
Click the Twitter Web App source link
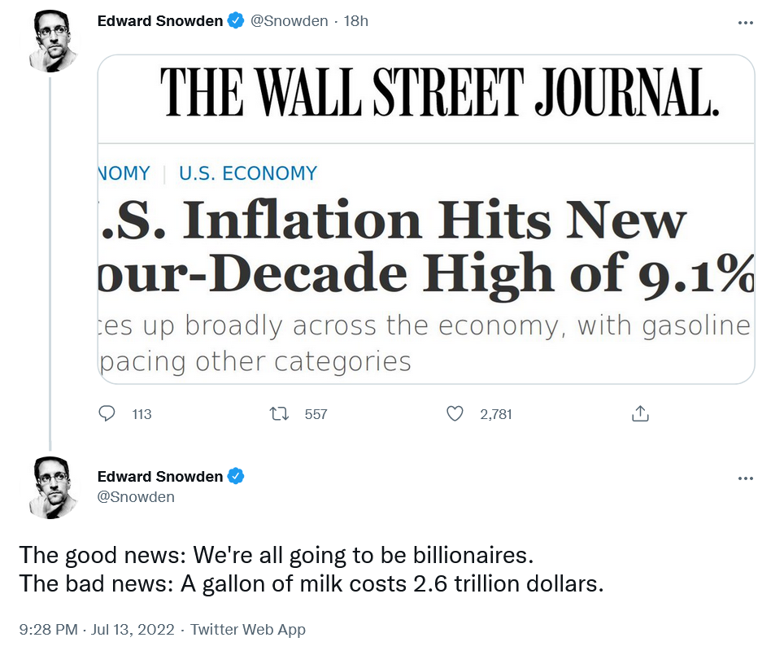[248, 630]
